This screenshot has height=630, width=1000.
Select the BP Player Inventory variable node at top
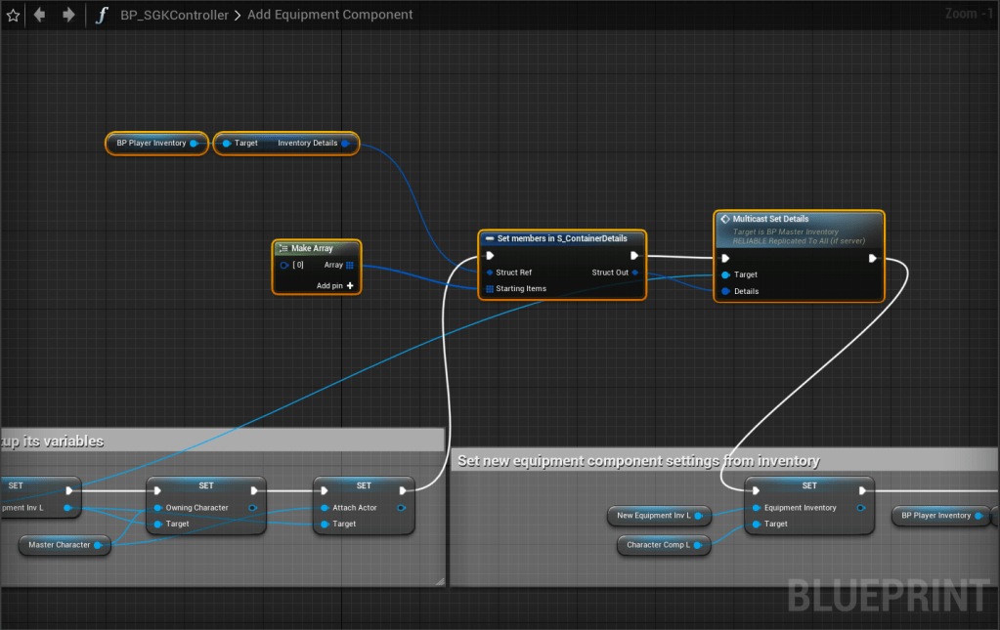(152, 144)
